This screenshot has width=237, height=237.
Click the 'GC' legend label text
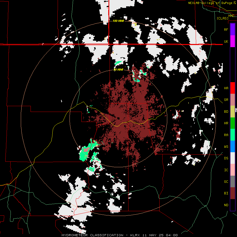point(226,182)
